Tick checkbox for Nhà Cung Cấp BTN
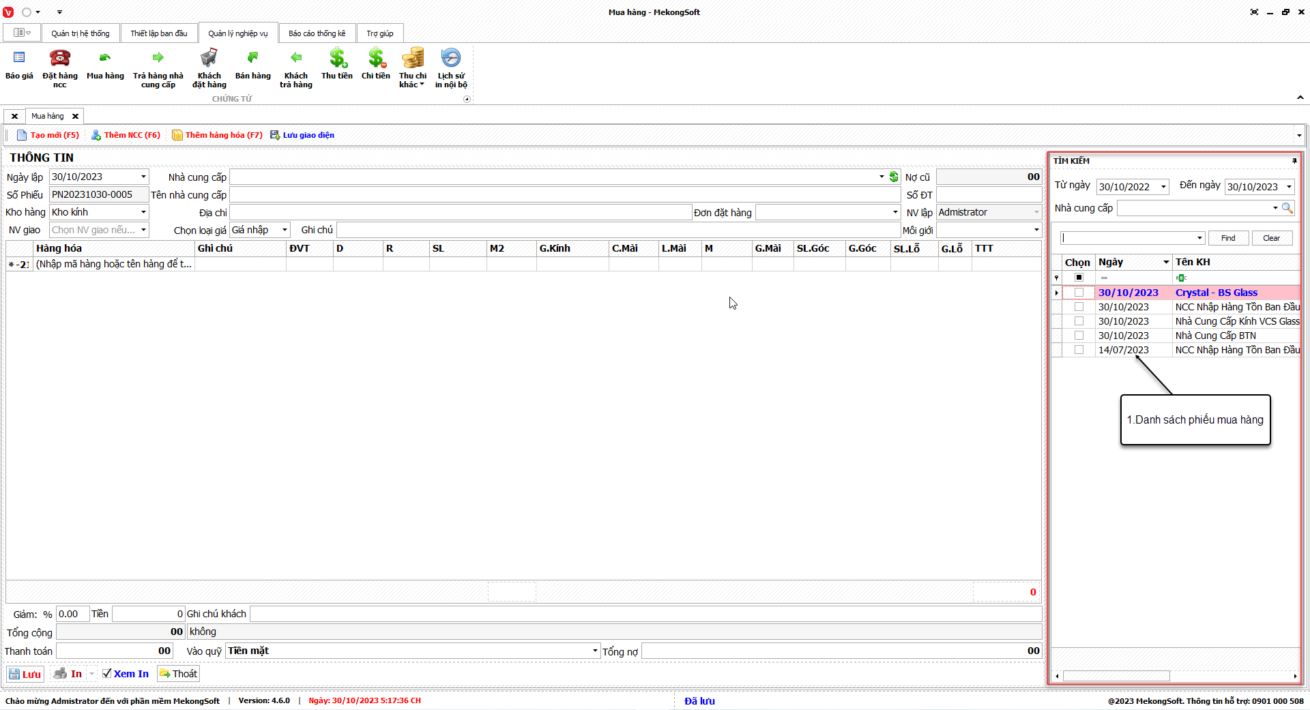Viewport: 1310px width, 710px height. point(1079,336)
